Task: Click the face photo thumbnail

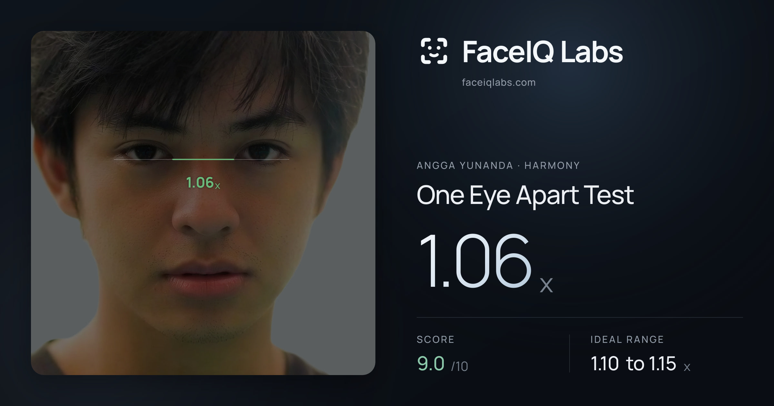Action: pos(203,203)
